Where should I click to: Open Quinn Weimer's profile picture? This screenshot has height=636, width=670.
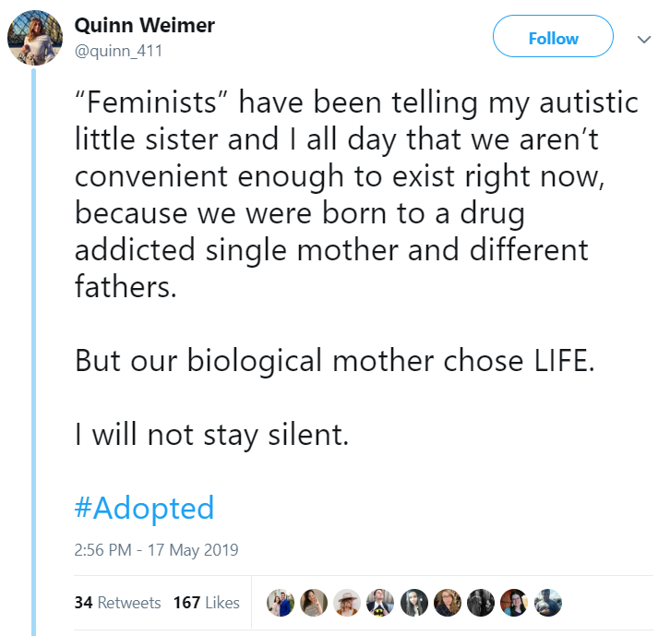(x=35, y=39)
